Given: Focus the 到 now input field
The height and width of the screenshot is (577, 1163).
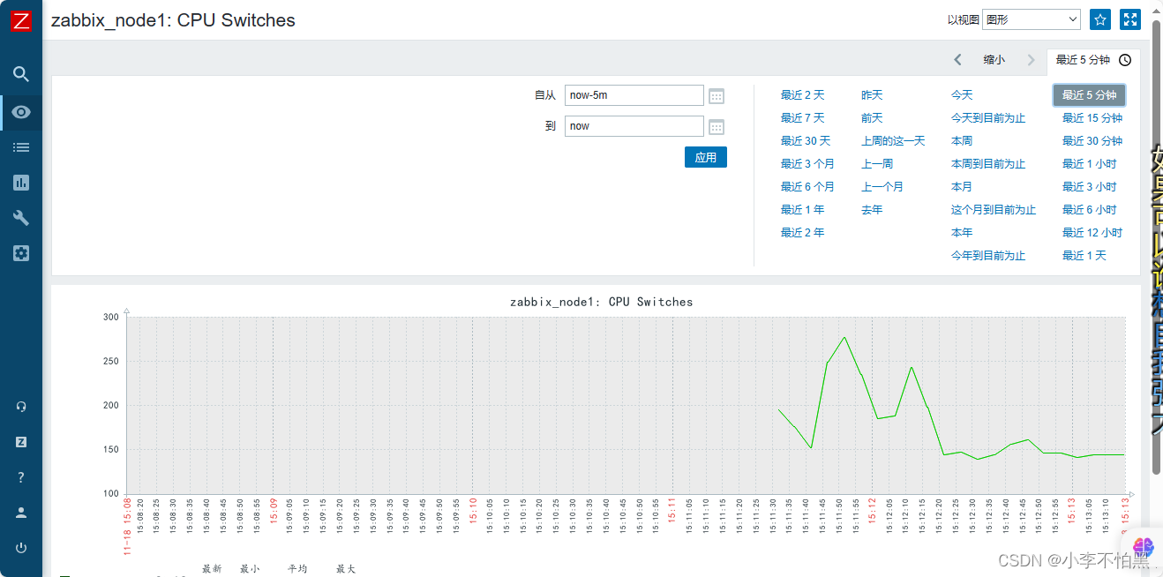Looking at the screenshot, I should tap(634, 126).
